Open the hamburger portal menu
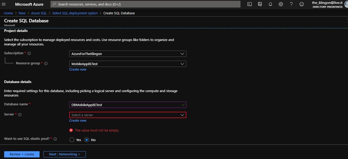Image resolution: width=348 pixels, height=159 pixels. click(x=4, y=4)
